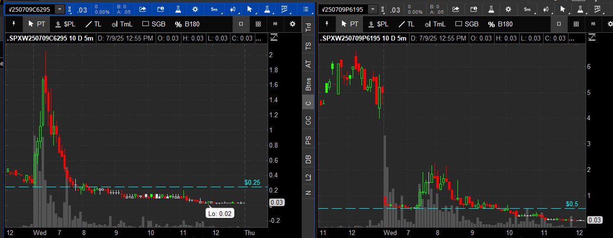
Task: Click the $0.25 cyan price level line label
Action: (251, 182)
